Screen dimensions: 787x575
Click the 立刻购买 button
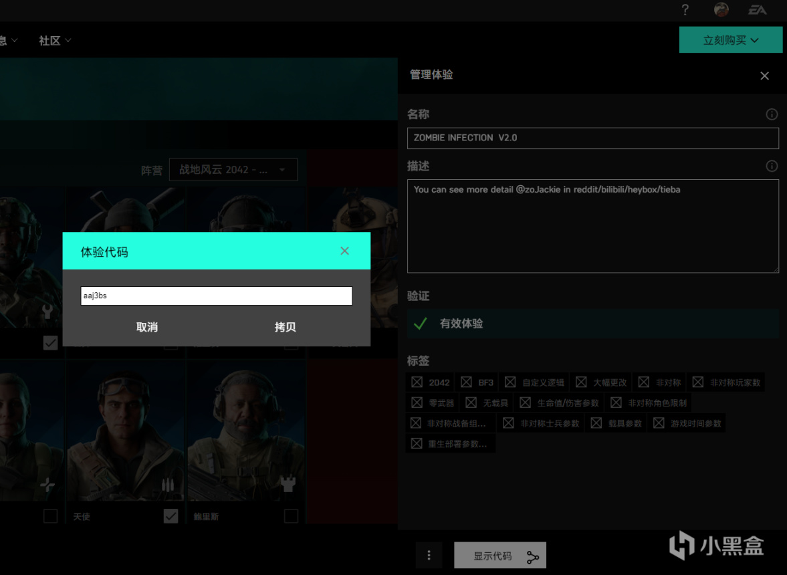click(x=730, y=40)
